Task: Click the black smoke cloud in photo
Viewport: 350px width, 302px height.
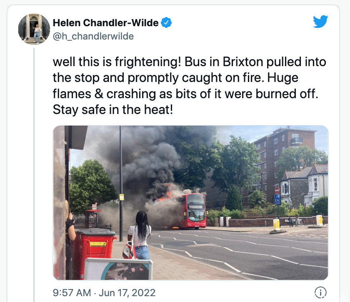Action: coord(147,161)
